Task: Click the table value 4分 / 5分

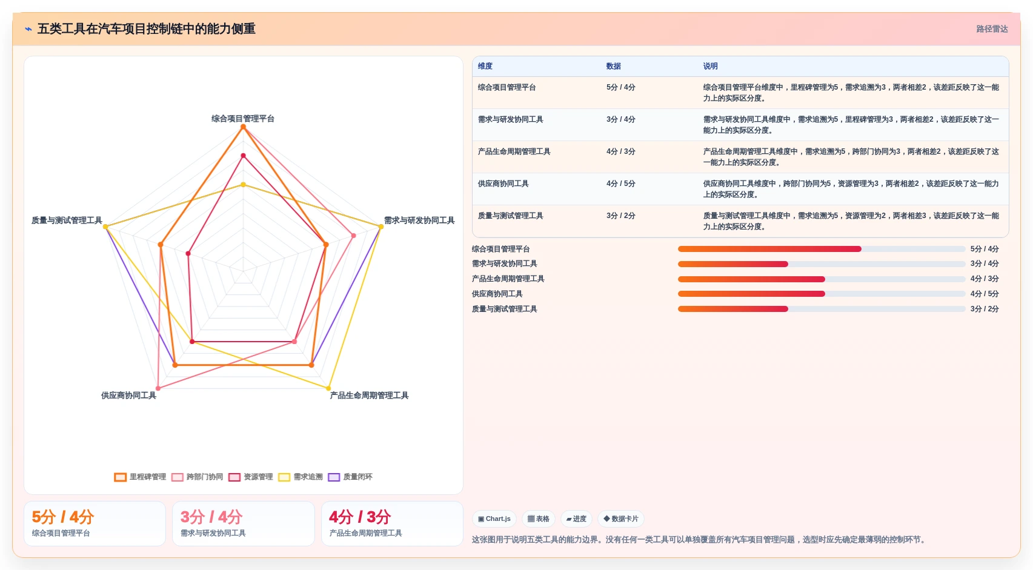Action: tap(620, 184)
